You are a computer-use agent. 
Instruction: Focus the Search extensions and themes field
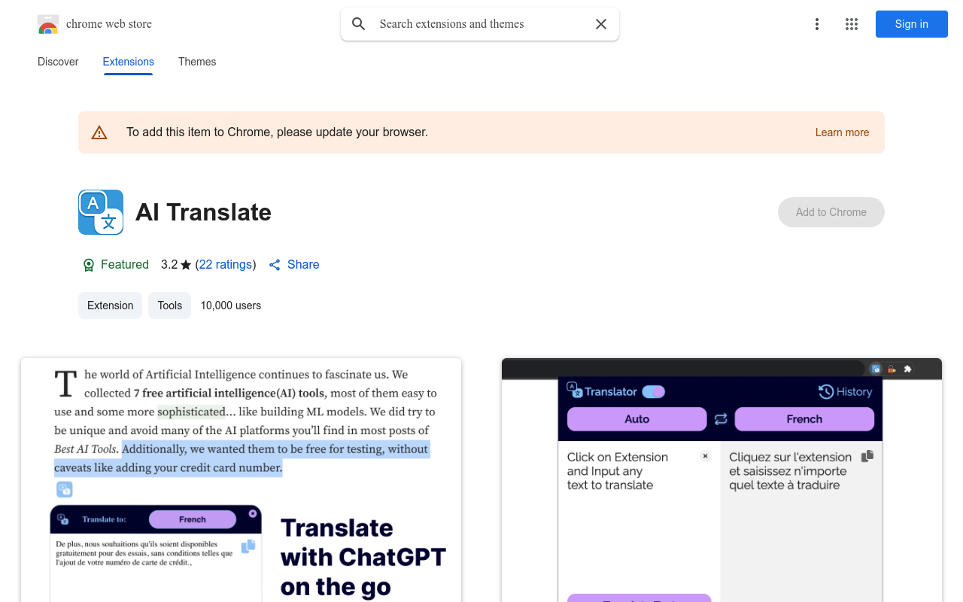tap(480, 24)
